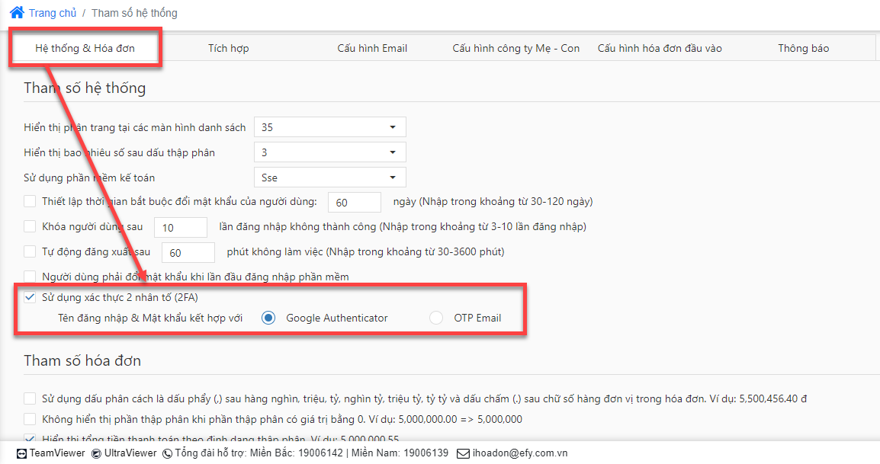Go to Cấu hình hóa đơn đầu vào tab
This screenshot has height=464, width=880.
pos(660,48)
